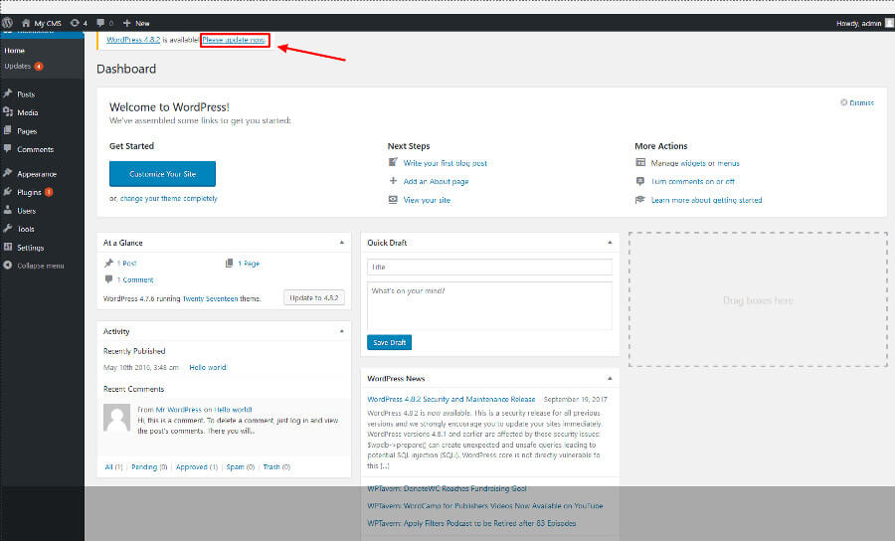The image size is (895, 541).
Task: Filter comments by Spam
Action: tap(235, 466)
